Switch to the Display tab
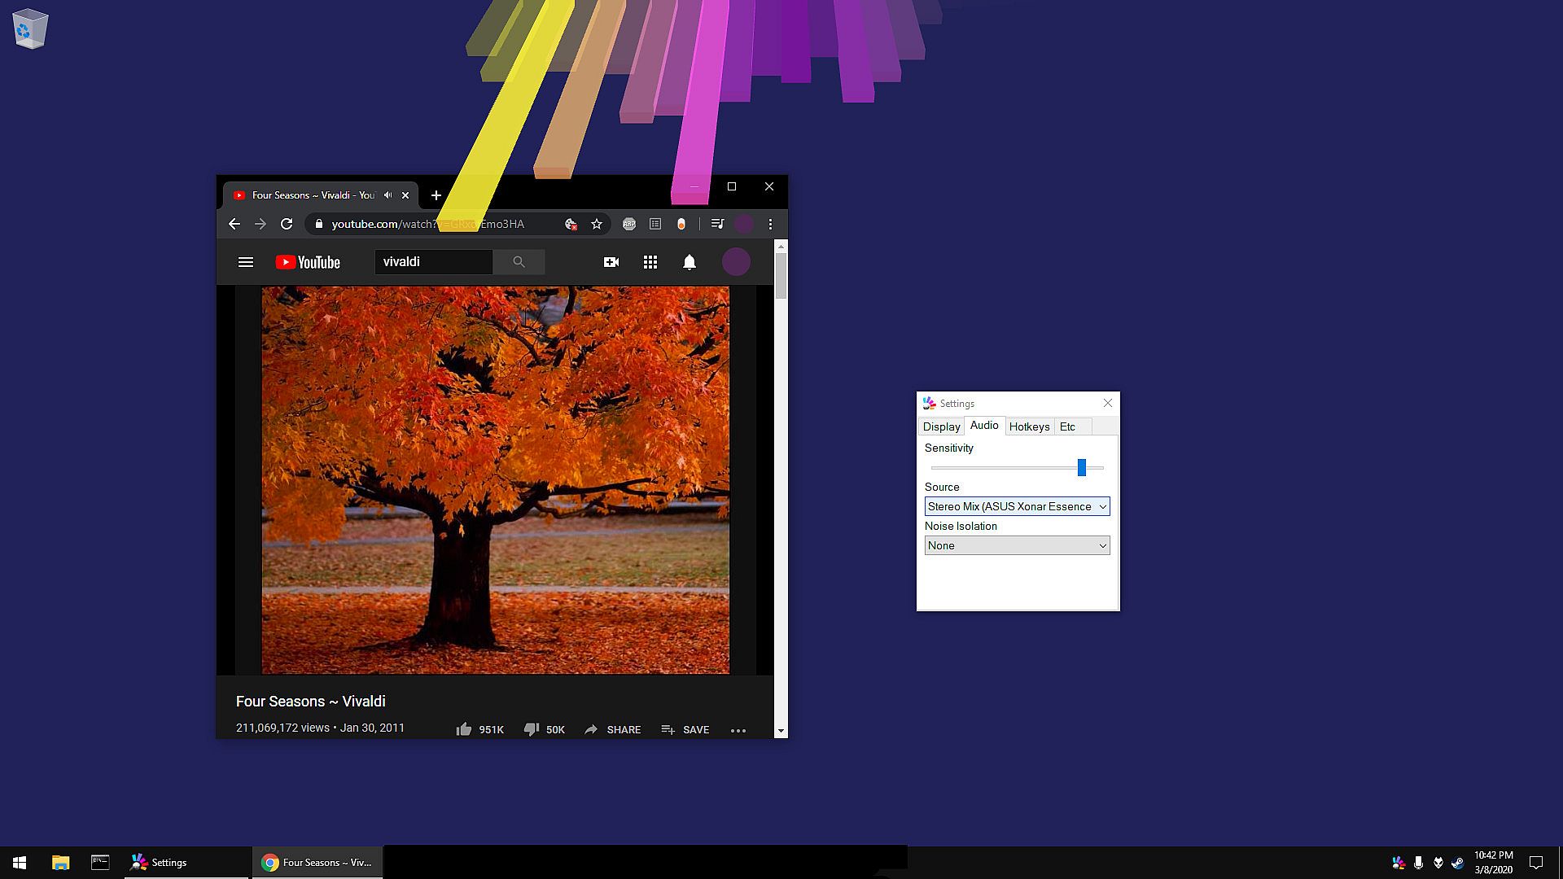1563x879 pixels. pos(941,426)
